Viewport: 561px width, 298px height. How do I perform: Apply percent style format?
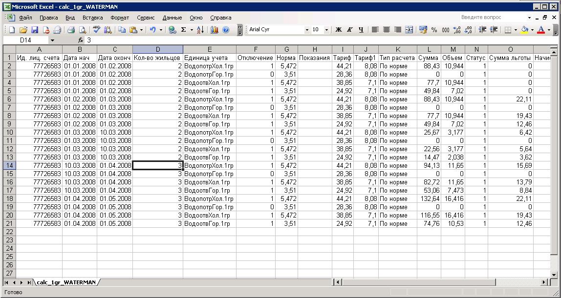[x=434, y=30]
